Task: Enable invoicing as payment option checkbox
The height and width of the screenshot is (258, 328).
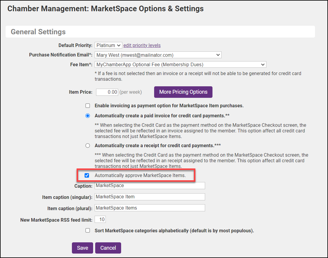Action: click(x=88, y=106)
